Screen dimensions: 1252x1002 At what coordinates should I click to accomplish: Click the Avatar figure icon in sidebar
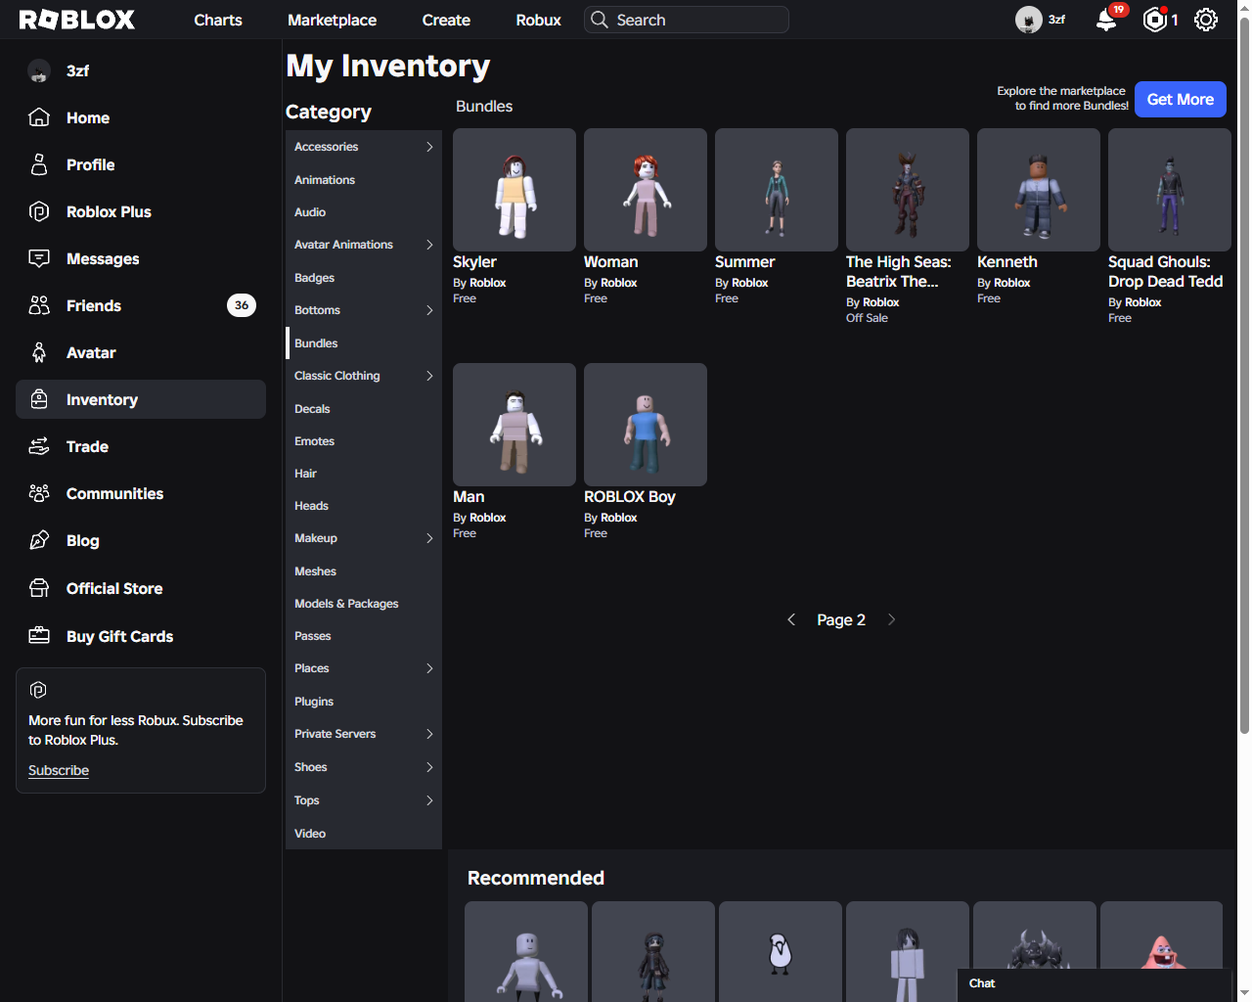coord(39,352)
